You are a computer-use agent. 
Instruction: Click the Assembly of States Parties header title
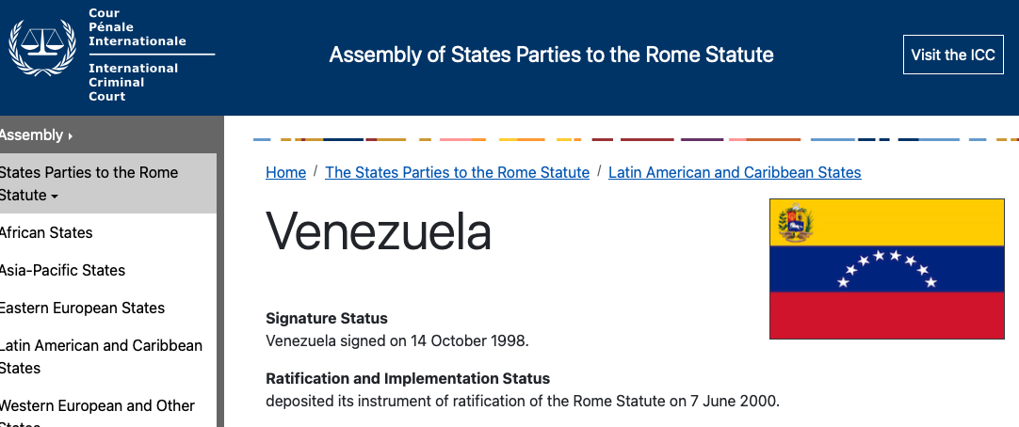pyautogui.click(x=551, y=55)
